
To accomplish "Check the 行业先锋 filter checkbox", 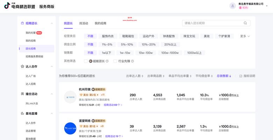I will [x=115, y=61].
